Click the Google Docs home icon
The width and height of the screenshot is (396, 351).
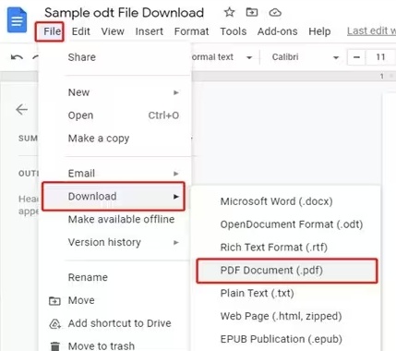coord(17,20)
